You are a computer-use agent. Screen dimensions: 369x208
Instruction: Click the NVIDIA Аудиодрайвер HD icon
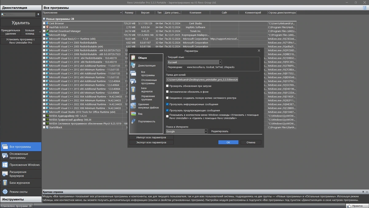click(x=47, y=116)
